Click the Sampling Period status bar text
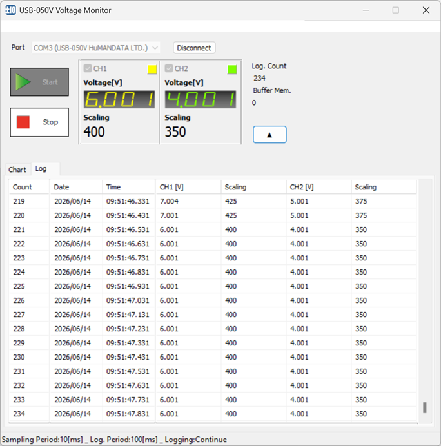Viewport: 441px width, 446px height. pyautogui.click(x=43, y=440)
